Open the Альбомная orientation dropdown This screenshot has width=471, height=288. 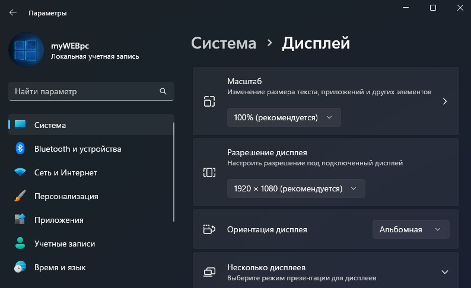tap(411, 229)
